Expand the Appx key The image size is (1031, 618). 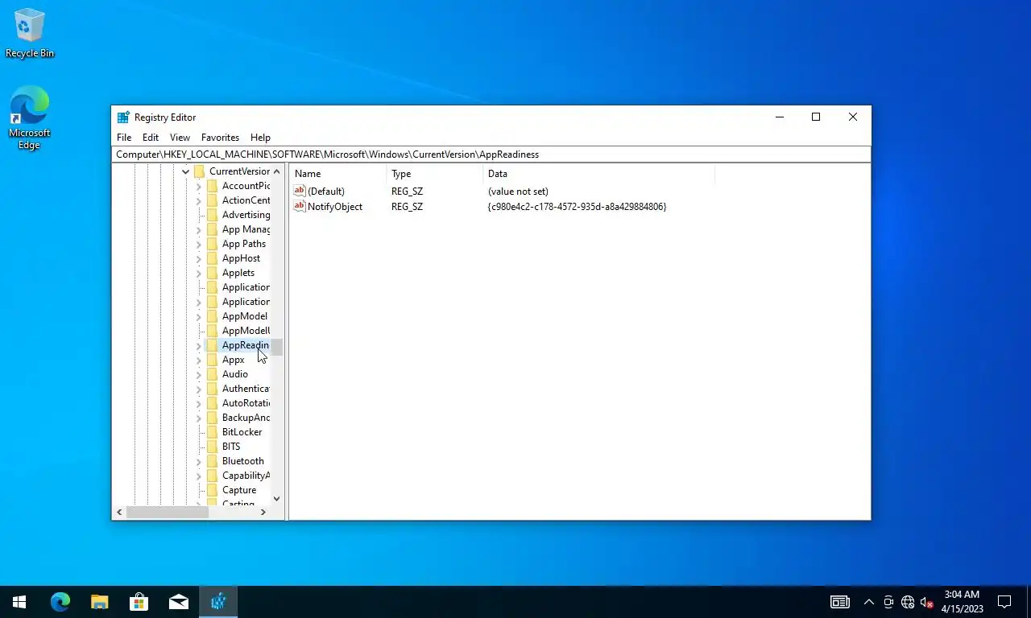pyautogui.click(x=199, y=360)
